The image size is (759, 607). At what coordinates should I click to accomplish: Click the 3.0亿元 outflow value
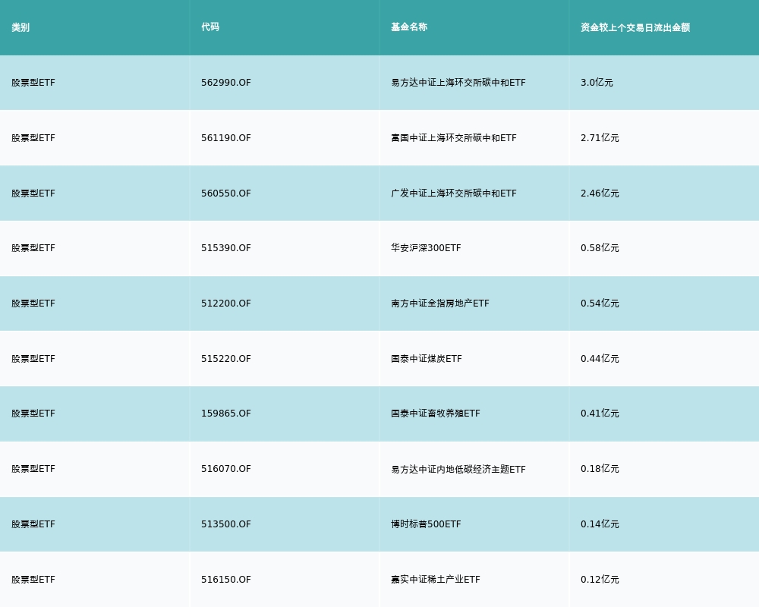click(597, 83)
